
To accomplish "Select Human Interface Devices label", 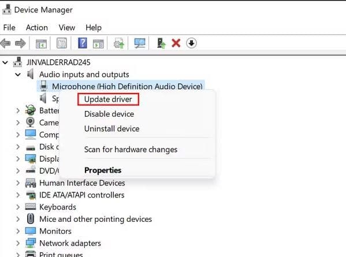I will pos(82,183).
